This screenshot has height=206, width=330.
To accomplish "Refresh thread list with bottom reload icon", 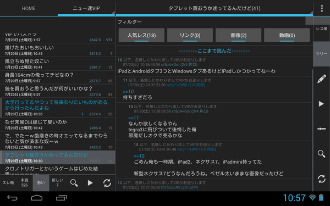I will coord(107,183).
